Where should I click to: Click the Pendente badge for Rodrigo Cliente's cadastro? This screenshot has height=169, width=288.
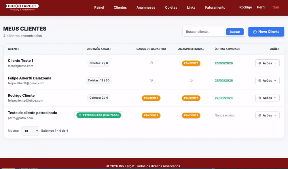click(151, 98)
